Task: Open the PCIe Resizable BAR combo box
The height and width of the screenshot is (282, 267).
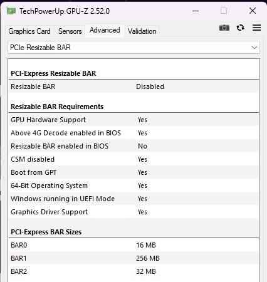Action: pos(133,48)
